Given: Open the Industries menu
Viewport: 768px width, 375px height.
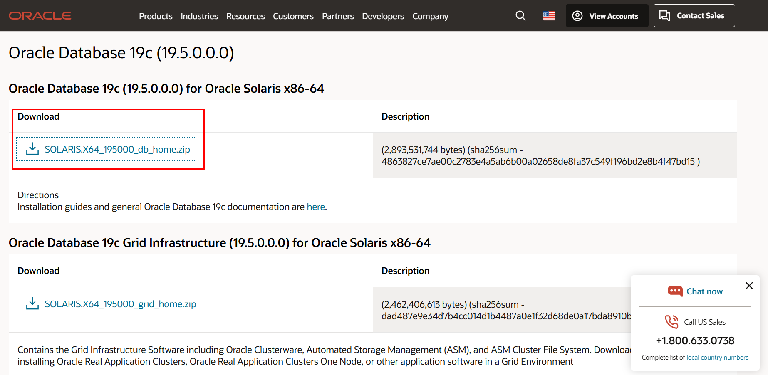Looking at the screenshot, I should (199, 16).
